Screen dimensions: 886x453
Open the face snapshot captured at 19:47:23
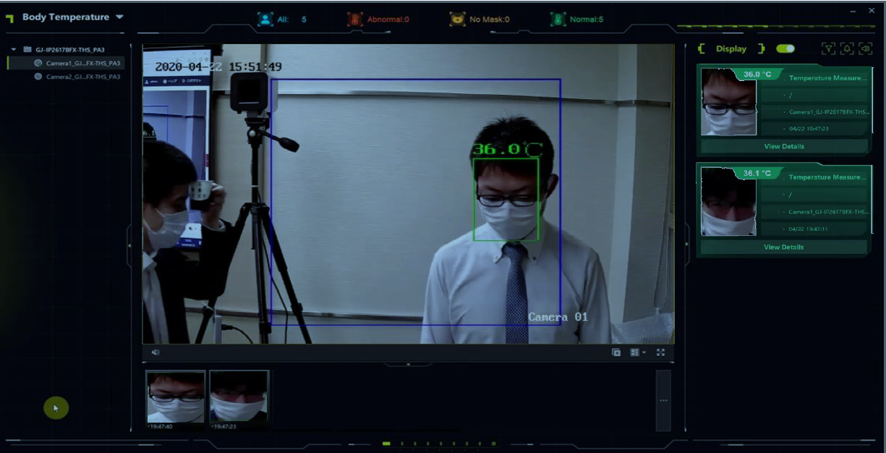(x=239, y=397)
